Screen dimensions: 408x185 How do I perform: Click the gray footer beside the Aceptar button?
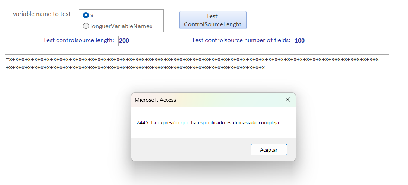186,150
